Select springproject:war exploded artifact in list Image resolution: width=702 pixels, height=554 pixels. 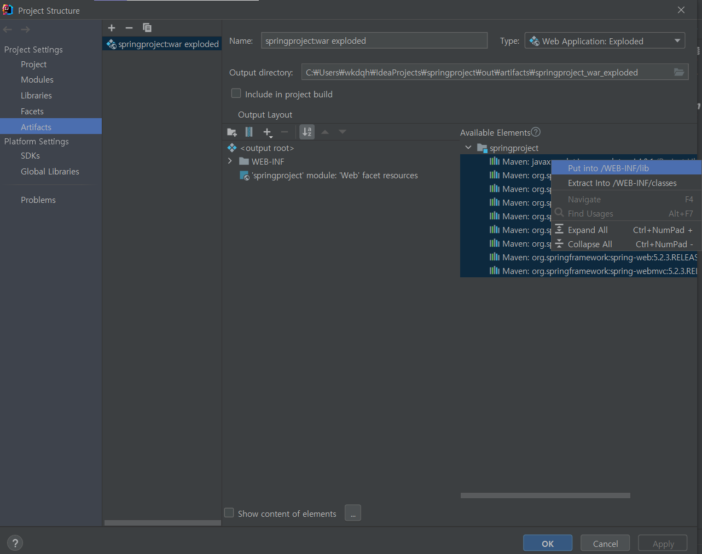pyautogui.click(x=163, y=44)
